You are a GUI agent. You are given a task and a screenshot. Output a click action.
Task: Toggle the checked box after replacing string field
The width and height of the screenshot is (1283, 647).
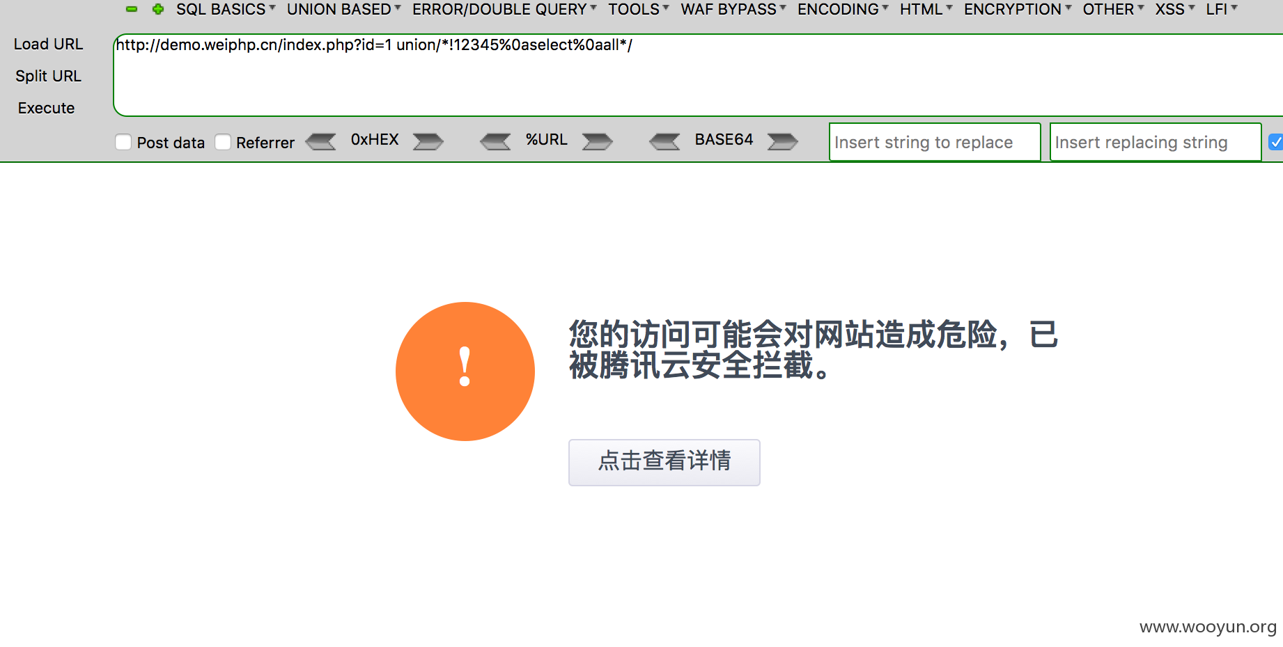[1276, 142]
